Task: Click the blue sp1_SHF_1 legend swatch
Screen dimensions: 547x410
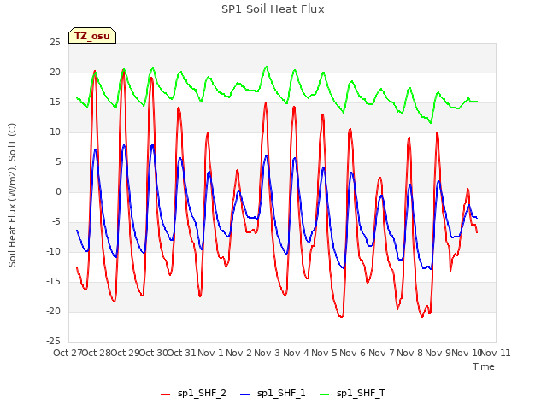Action: [x=245, y=395]
